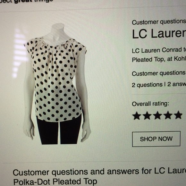Open the 2 answers link
Screen dimensions: 186x186
[177, 84]
